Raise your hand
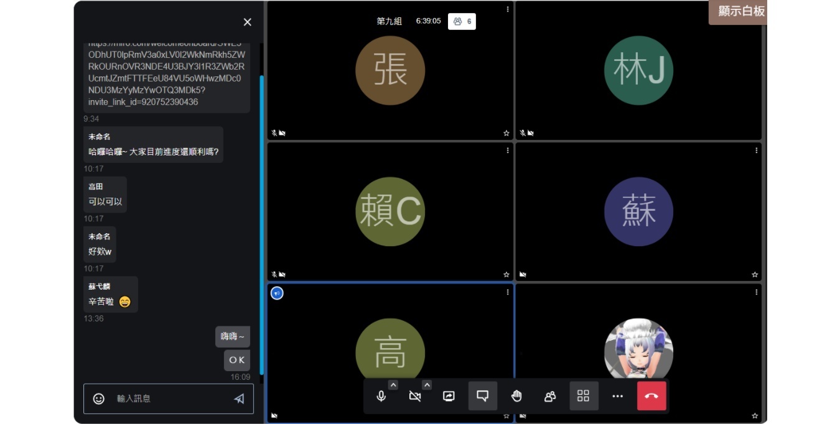The image size is (840, 424). coord(516,396)
